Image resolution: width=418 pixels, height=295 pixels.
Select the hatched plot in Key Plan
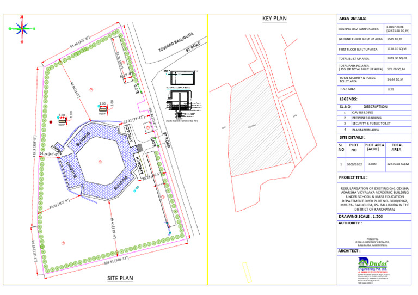click(x=262, y=123)
